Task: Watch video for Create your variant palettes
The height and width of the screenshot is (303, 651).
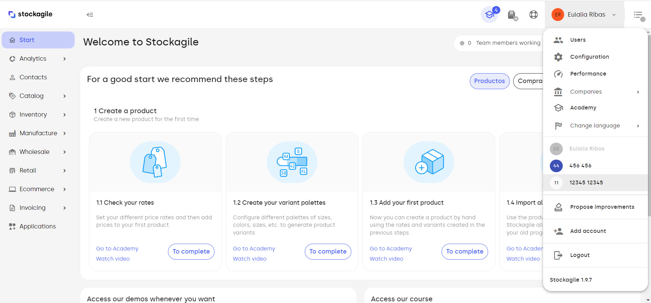Action: click(x=249, y=259)
